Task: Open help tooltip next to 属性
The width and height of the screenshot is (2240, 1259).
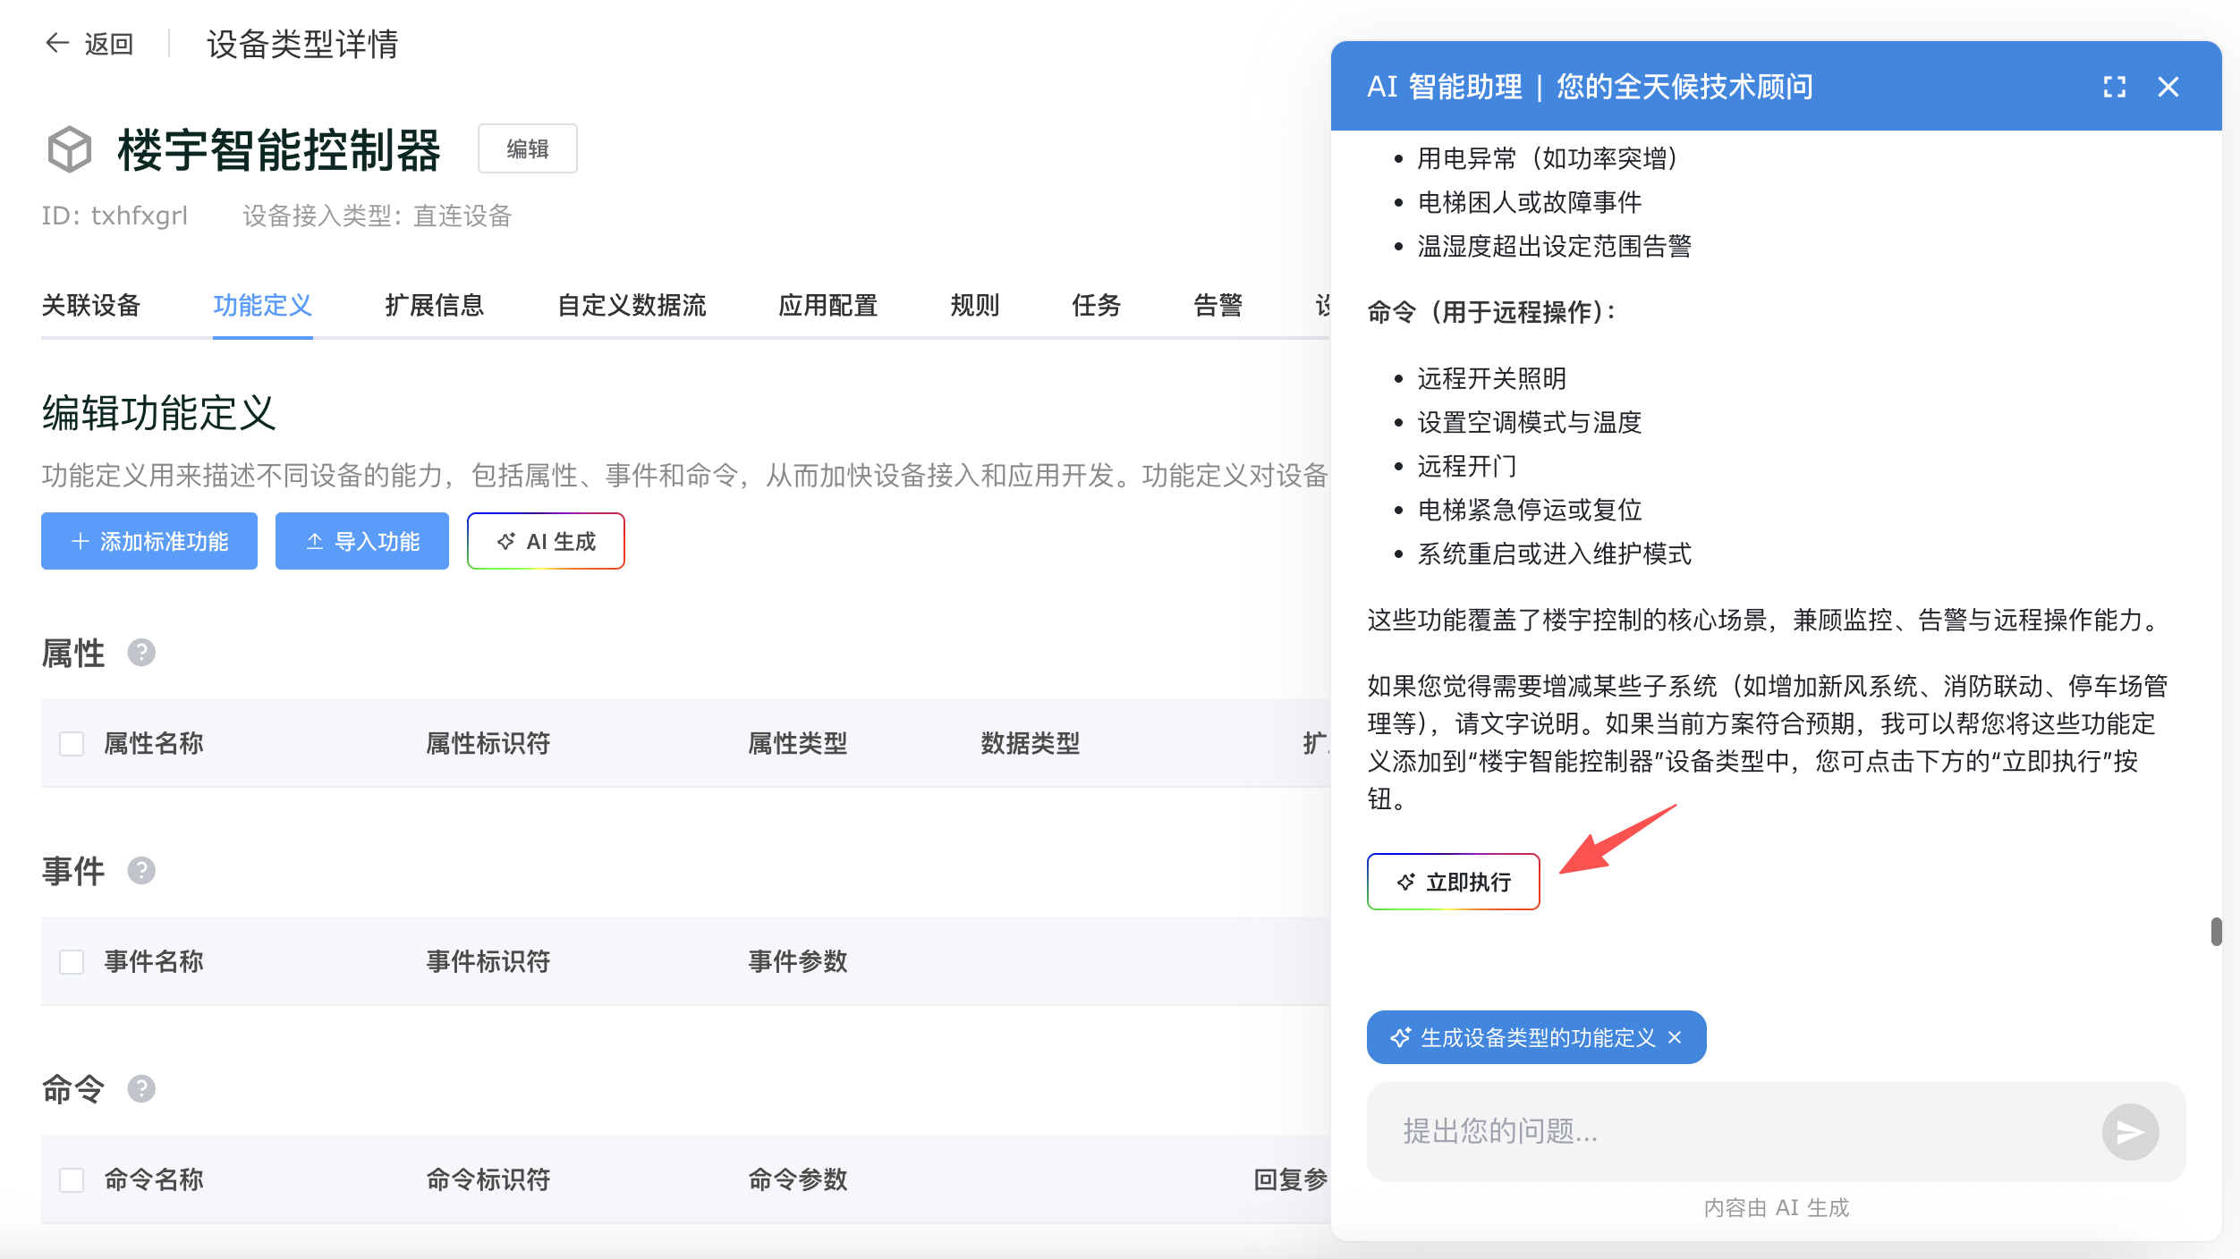Action: coord(141,653)
